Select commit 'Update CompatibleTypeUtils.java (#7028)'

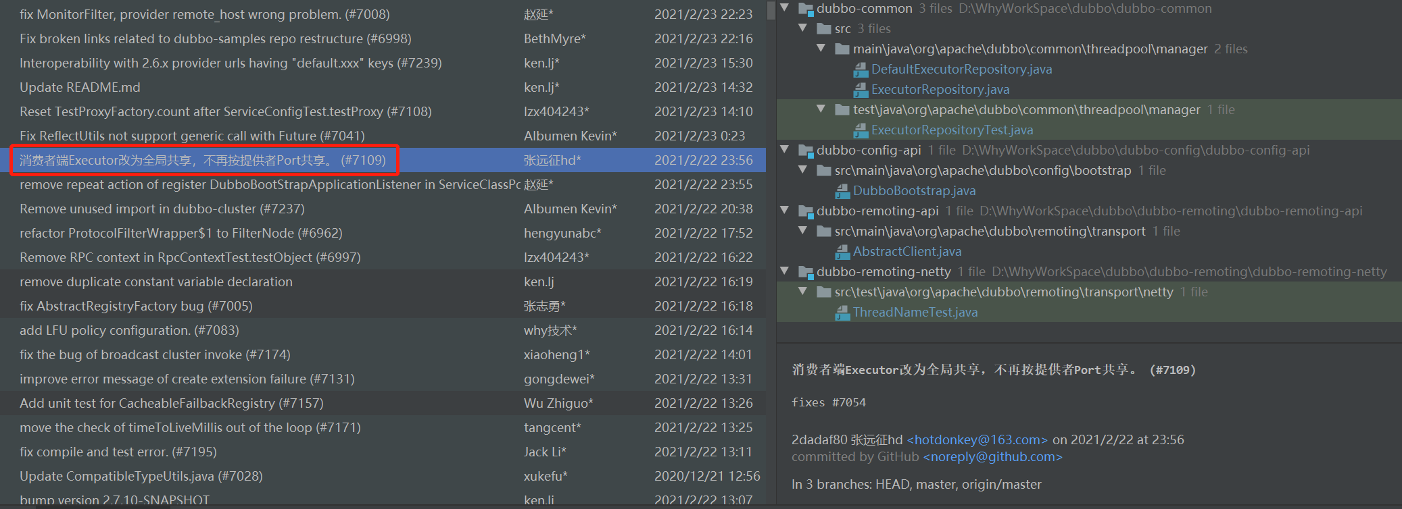tap(383, 476)
